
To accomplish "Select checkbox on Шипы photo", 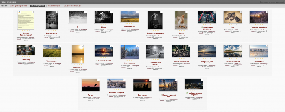I will click(111, 12).
